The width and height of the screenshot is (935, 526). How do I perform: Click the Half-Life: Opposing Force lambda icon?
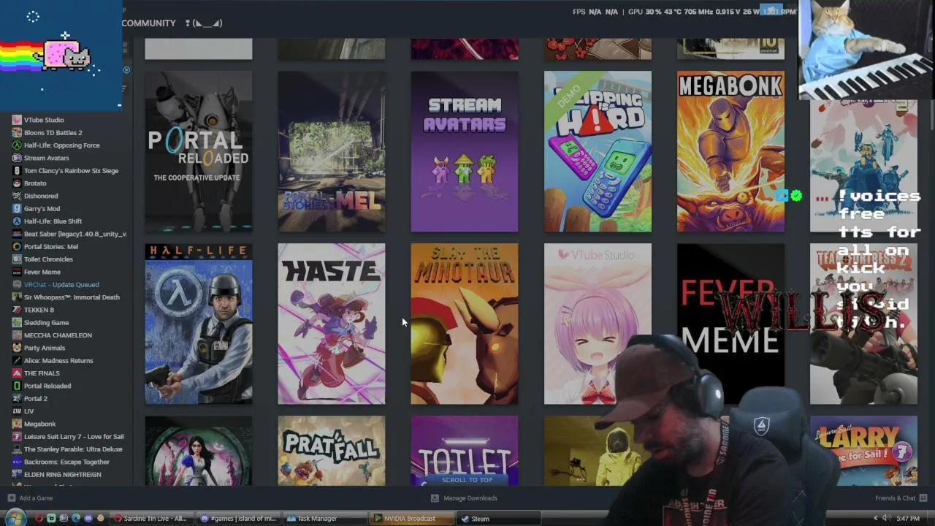[x=17, y=145]
